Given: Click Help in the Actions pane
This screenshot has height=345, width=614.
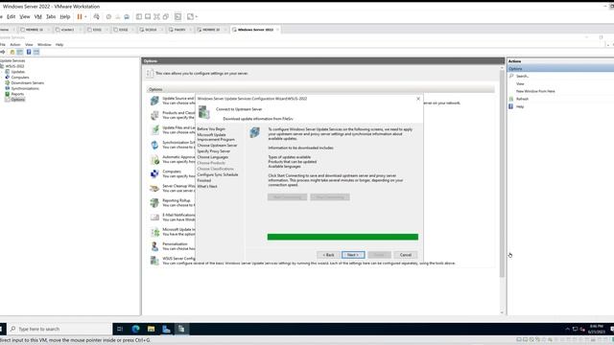Looking at the screenshot, I should click(x=520, y=106).
